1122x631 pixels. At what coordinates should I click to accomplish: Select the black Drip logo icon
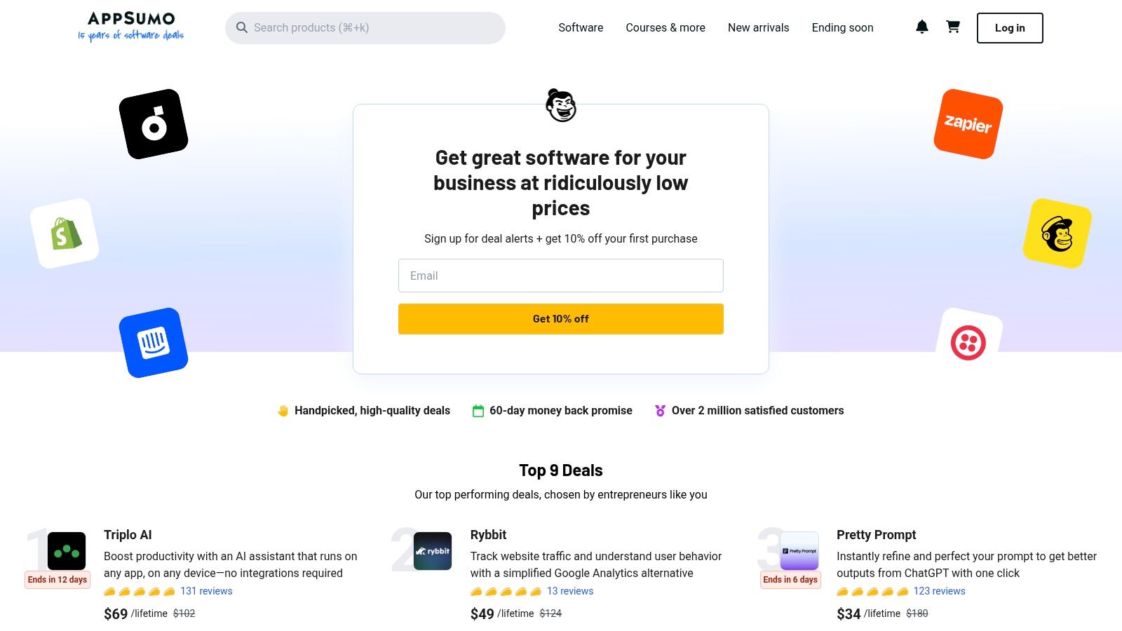154,123
